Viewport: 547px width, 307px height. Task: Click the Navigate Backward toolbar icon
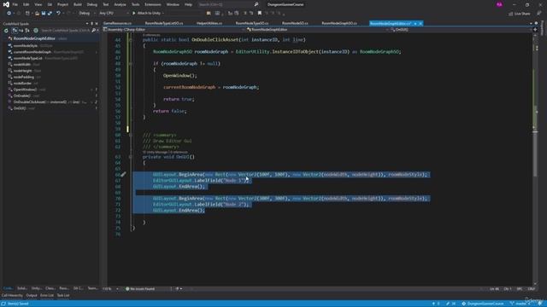tap(9, 14)
